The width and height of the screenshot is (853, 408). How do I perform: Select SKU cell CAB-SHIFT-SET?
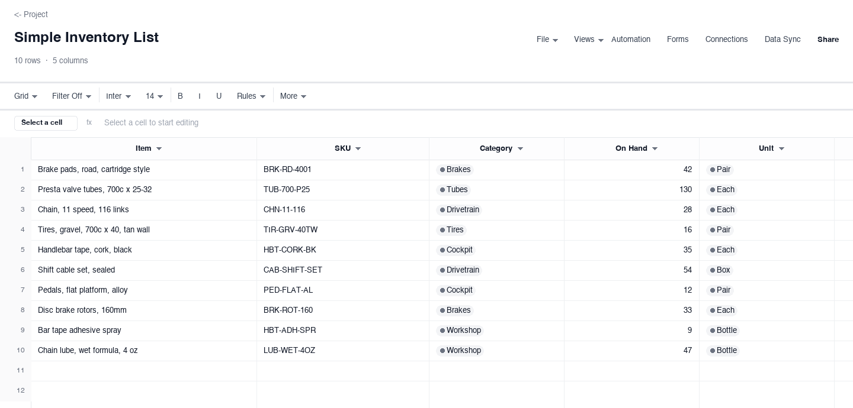[x=343, y=270]
